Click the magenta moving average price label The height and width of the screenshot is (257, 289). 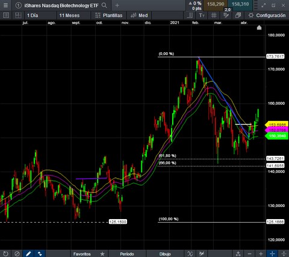[276, 130]
